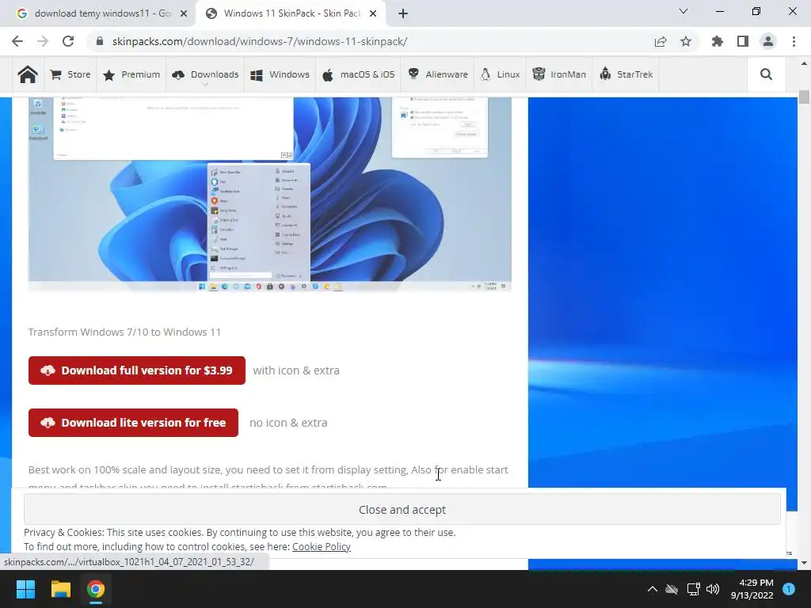Open the Linux menu item
The width and height of the screenshot is (811, 608).
click(x=500, y=74)
